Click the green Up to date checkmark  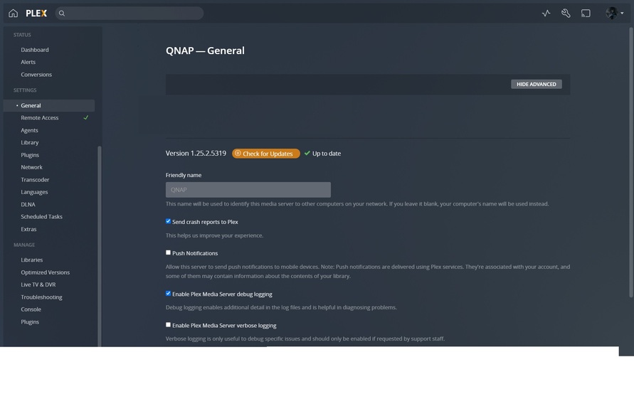[x=307, y=153]
